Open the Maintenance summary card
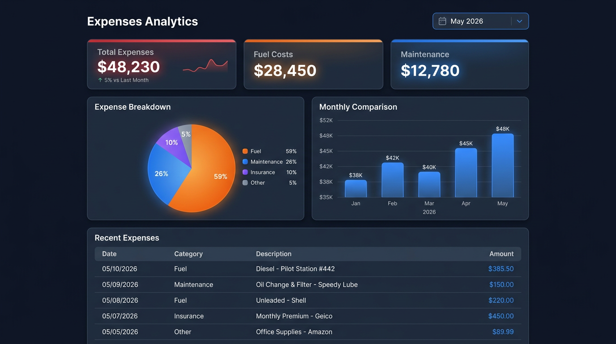This screenshot has height=344, width=616. click(460, 64)
